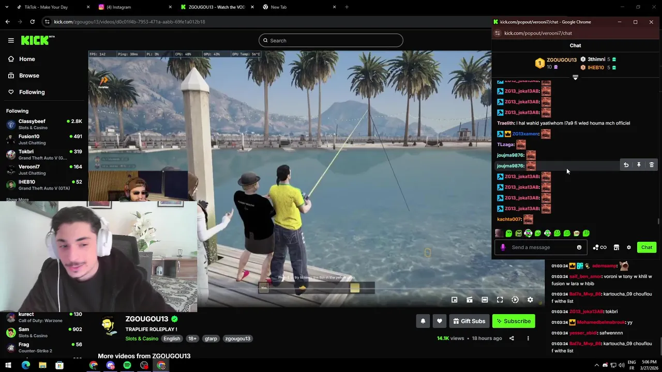The width and height of the screenshot is (662, 372).
Task: Click the popout chat address bar site icon
Action: (x=498, y=33)
